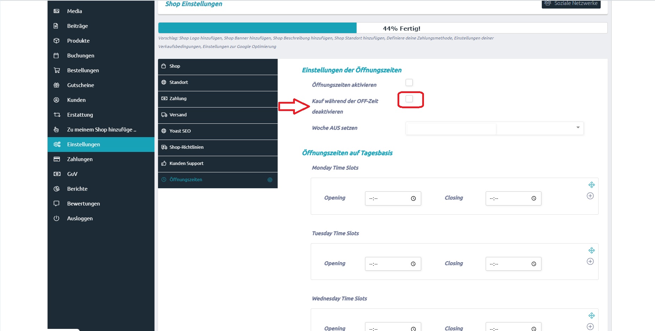
Task: Click the Tuesday Opening time field
Action: (393, 264)
